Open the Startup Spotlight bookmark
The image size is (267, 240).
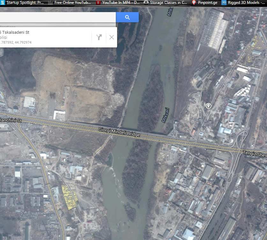point(22,3)
